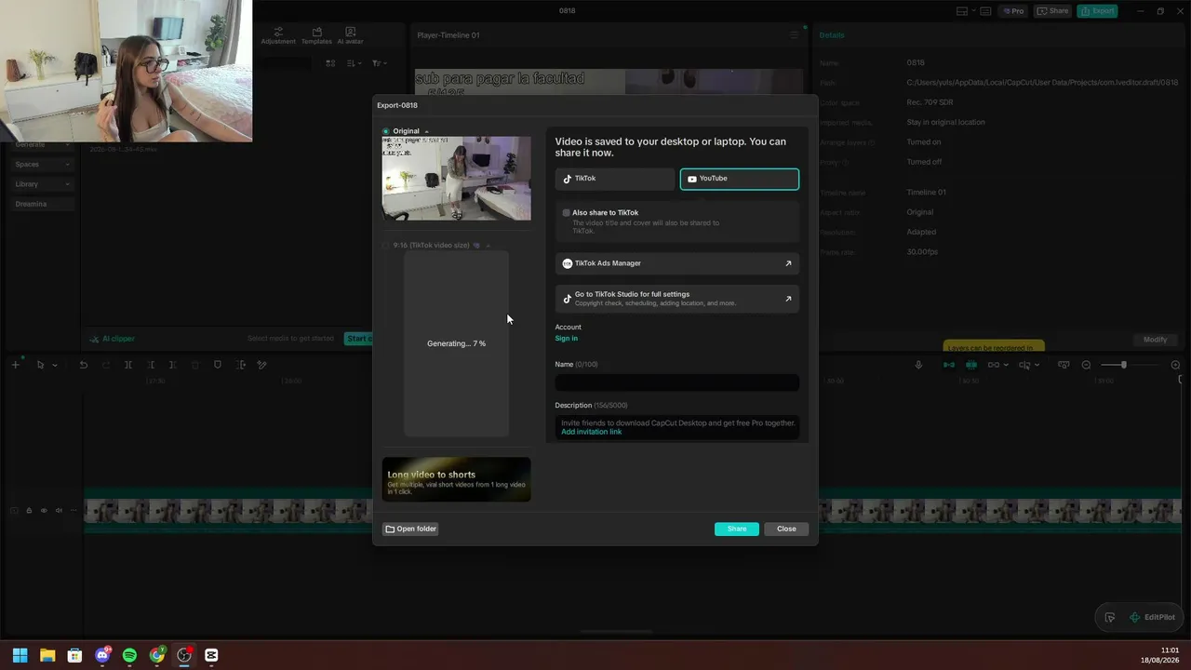Open the media filter dropdown

pos(379,63)
